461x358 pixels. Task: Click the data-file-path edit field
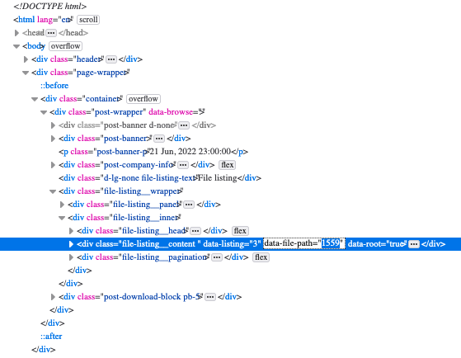pos(304,243)
